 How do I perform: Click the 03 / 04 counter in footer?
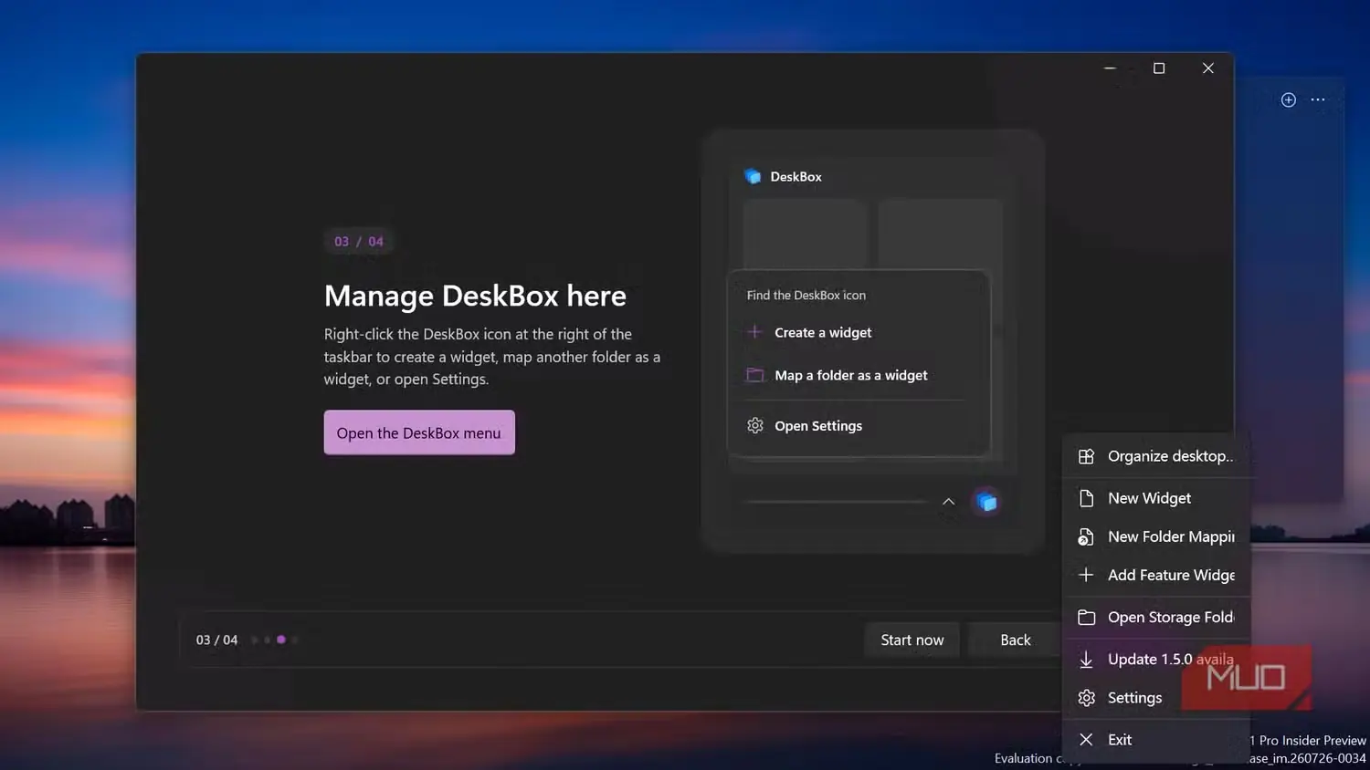click(216, 640)
